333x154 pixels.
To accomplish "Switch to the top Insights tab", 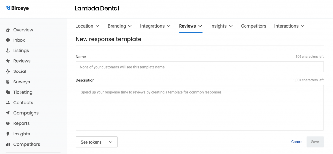I will [x=219, y=26].
